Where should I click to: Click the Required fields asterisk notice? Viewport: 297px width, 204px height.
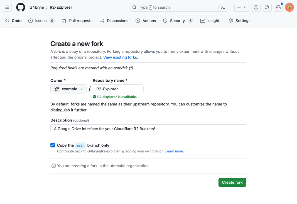tap(92, 68)
